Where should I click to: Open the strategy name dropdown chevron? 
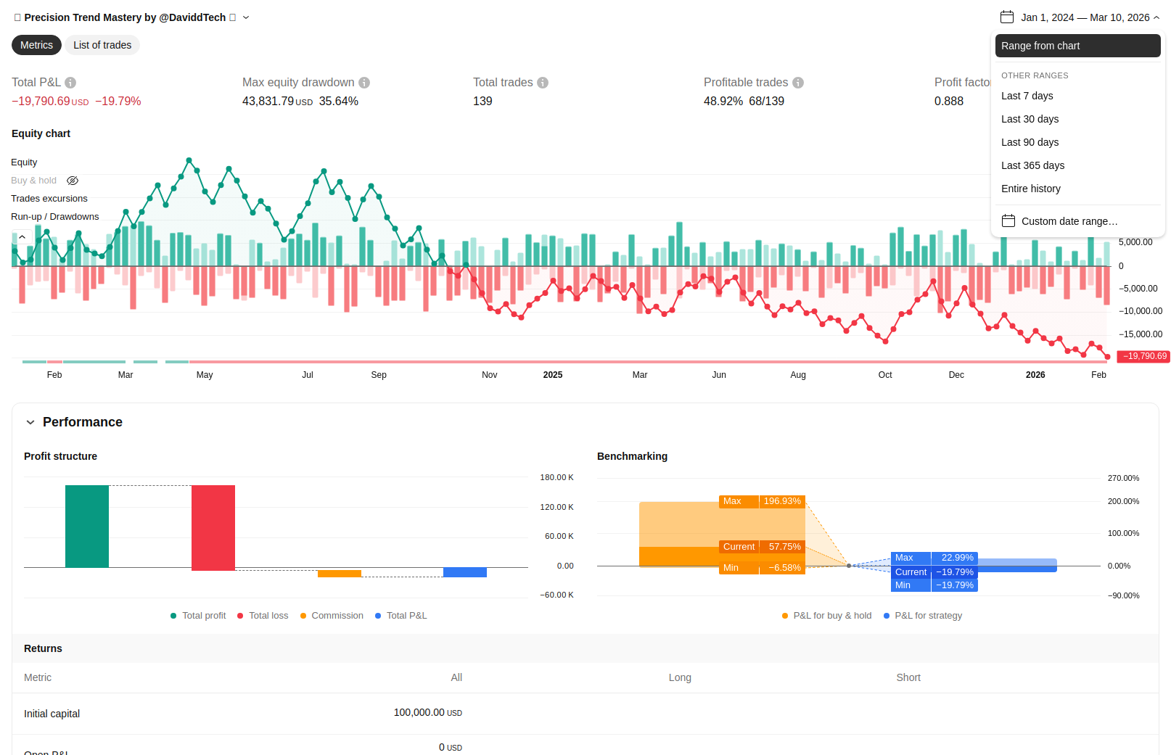coord(246,17)
